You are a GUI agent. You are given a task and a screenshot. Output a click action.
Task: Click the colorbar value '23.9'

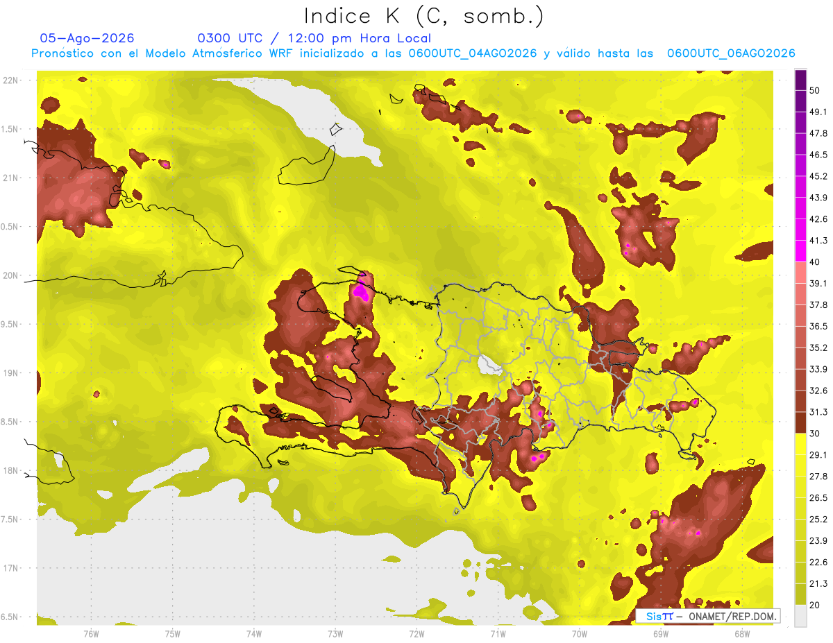click(818, 541)
